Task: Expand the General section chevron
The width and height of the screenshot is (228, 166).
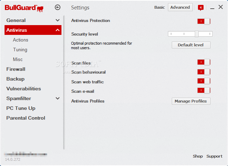Action: click(x=58, y=20)
